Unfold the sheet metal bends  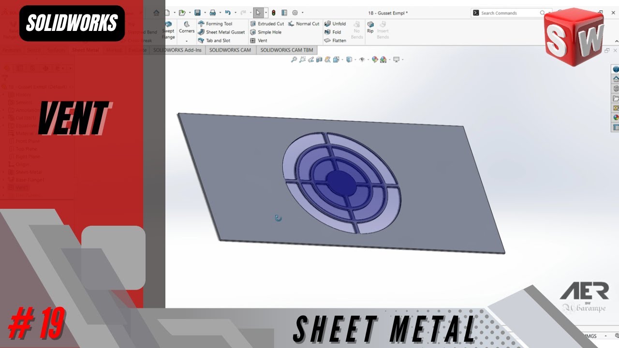(335, 24)
